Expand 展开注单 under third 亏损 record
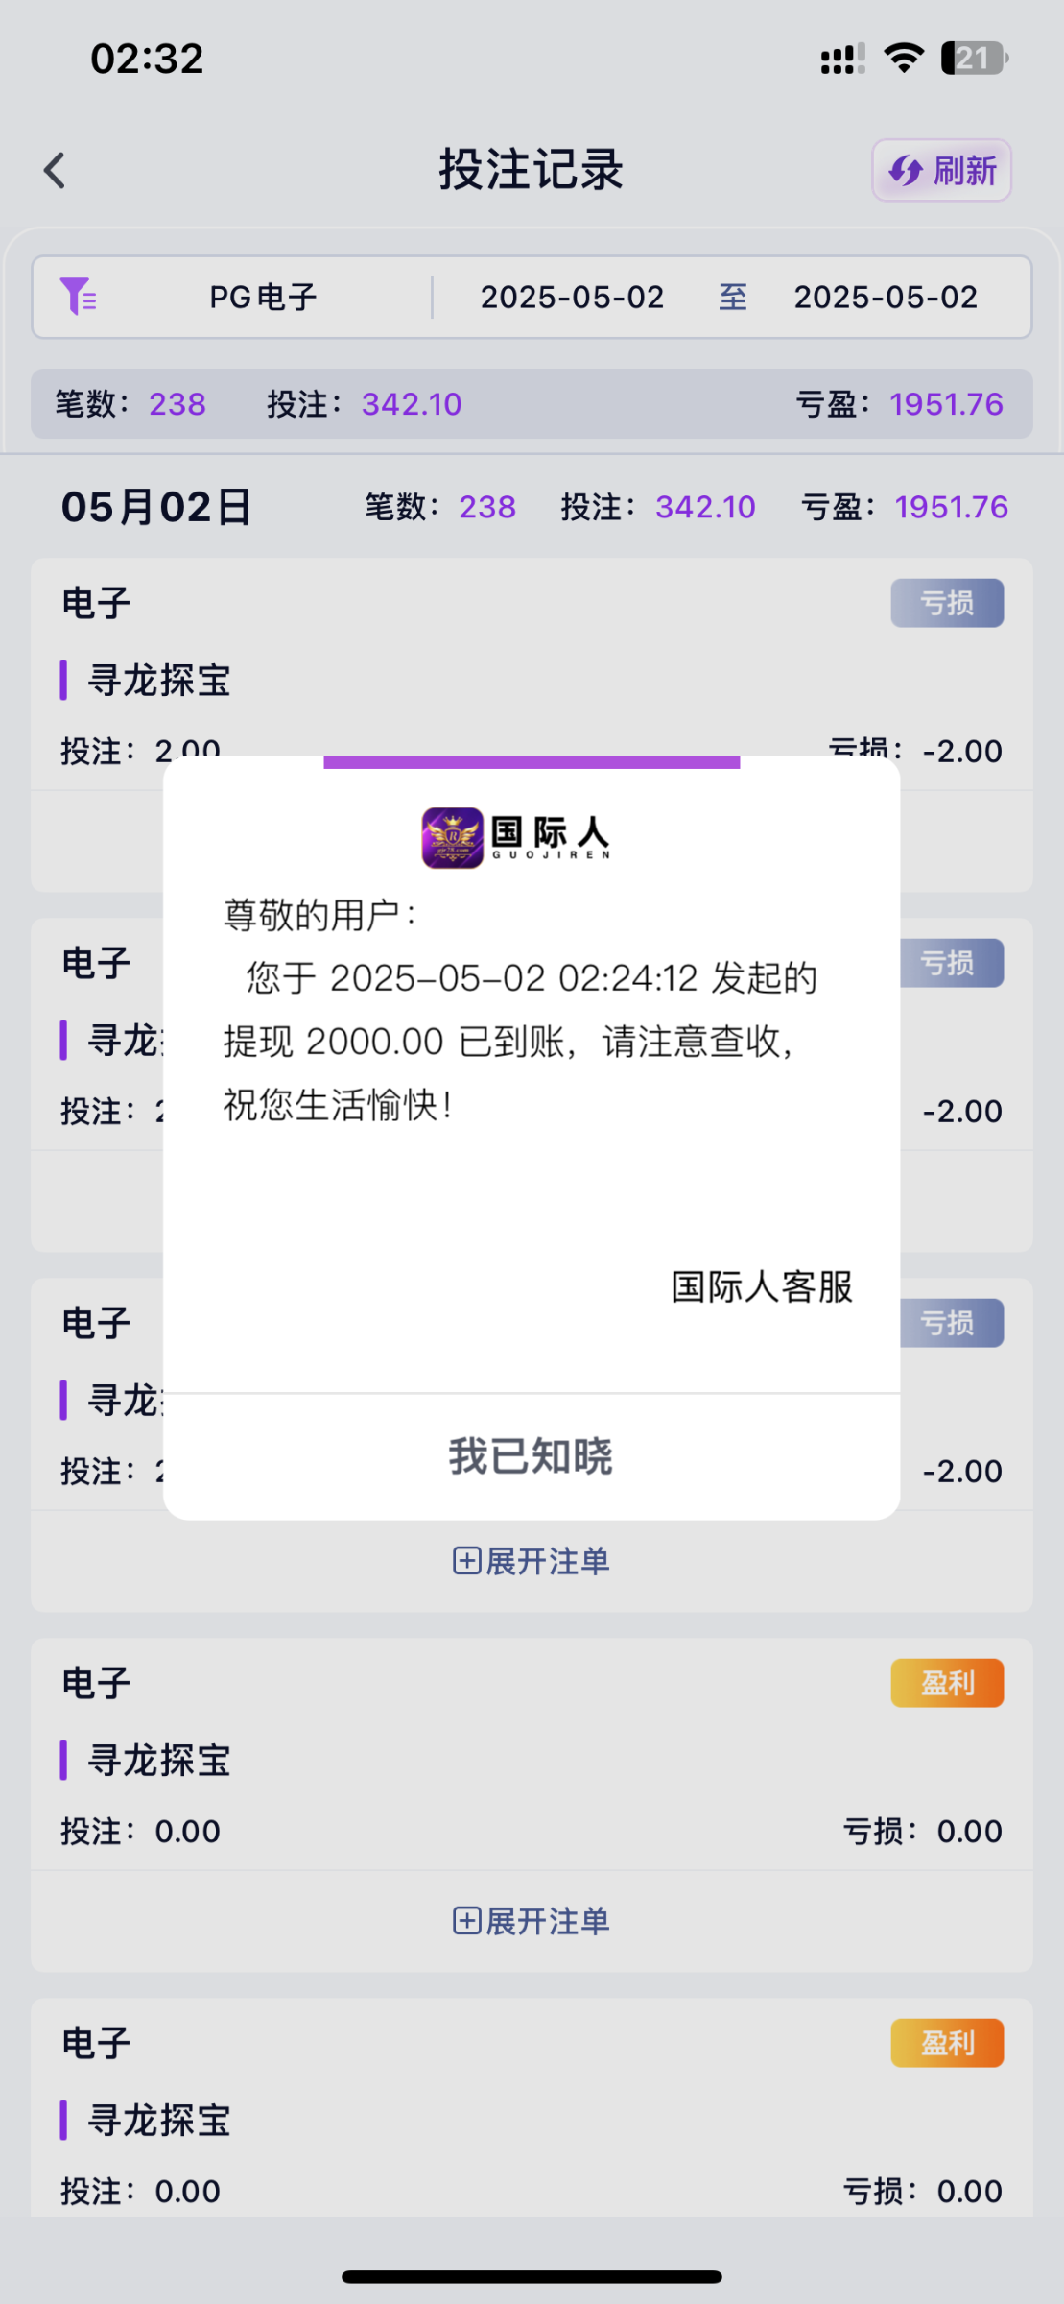Viewport: 1064px width, 2304px height. pyautogui.click(x=532, y=1561)
